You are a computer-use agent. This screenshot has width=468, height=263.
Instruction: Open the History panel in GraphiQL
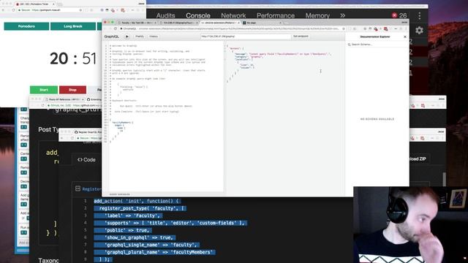point(154,37)
